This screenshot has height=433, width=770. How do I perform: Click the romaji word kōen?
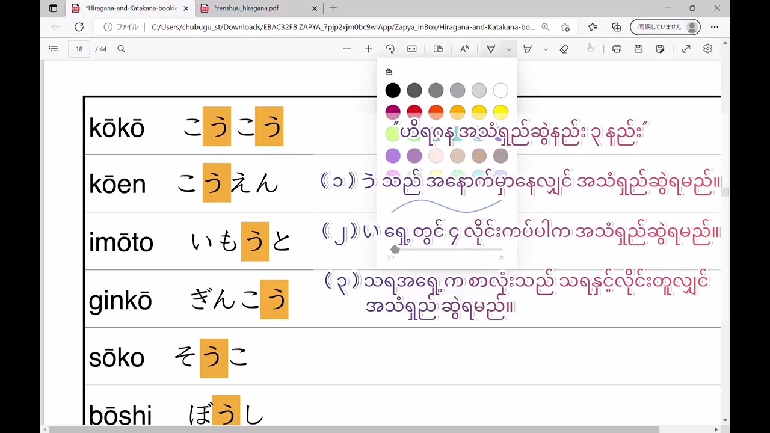[117, 184]
